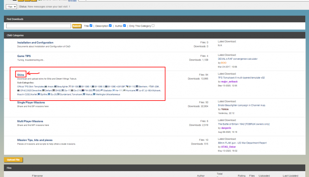This screenshot has width=309, height=177.
Task: Click the thumbnail icon beside Beaufighter subcategory
Action: point(55,86)
